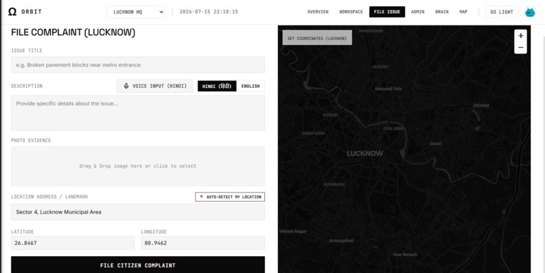Focus the Issue Title input field
Viewport: 545px width, 273px height.
(x=138, y=65)
